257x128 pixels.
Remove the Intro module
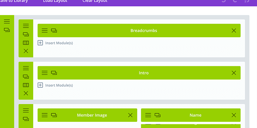234,73
